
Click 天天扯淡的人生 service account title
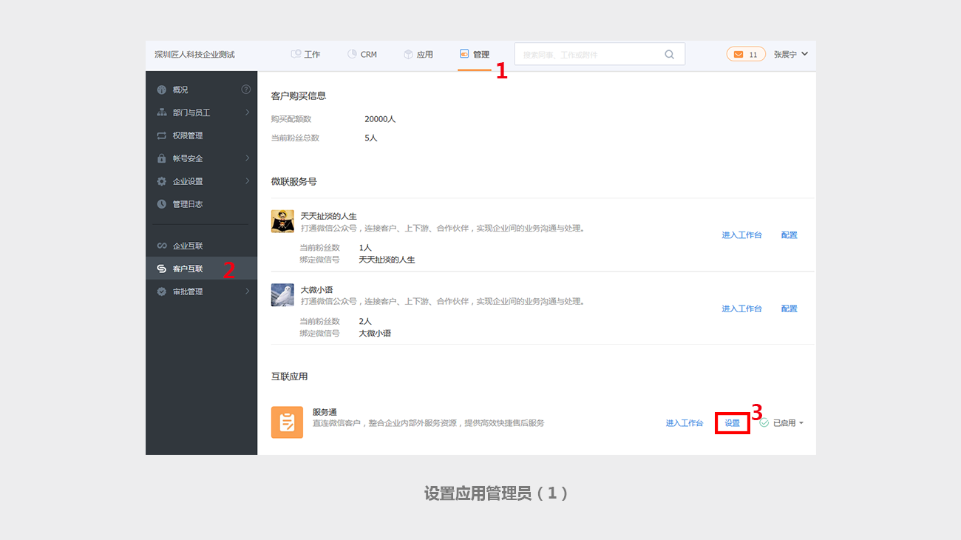point(329,216)
